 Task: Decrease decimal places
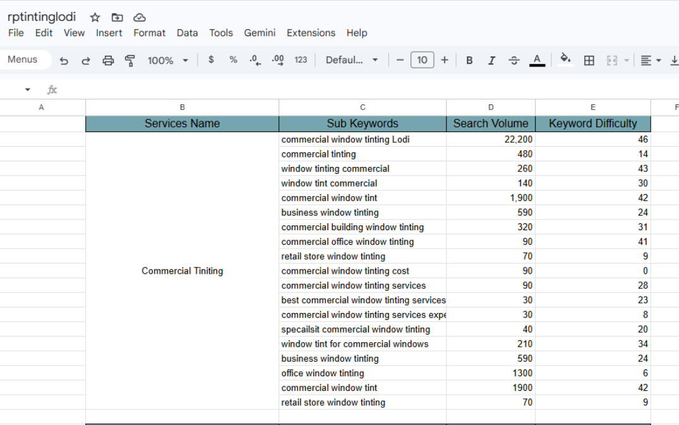[x=255, y=59]
